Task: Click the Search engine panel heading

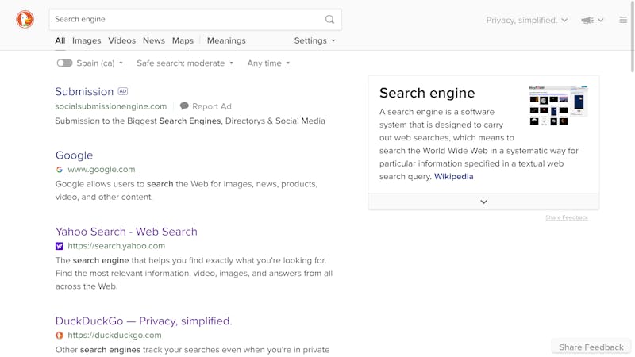Action: tap(427, 93)
